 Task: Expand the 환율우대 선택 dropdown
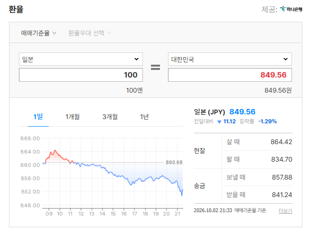click(90, 33)
